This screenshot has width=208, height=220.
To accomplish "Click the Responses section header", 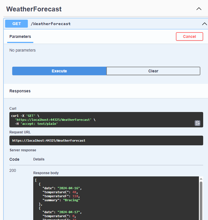I will click(x=20, y=91).
